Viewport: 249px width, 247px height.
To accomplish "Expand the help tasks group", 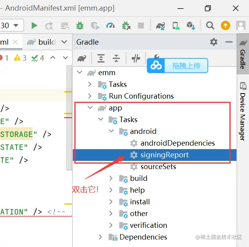I will [111, 190].
